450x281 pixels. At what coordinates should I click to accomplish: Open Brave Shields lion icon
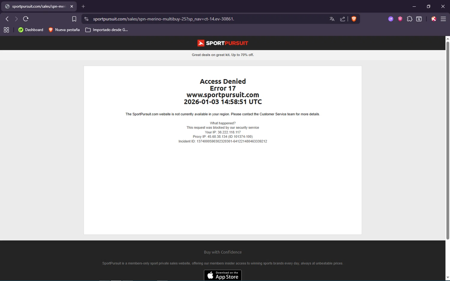(354, 19)
